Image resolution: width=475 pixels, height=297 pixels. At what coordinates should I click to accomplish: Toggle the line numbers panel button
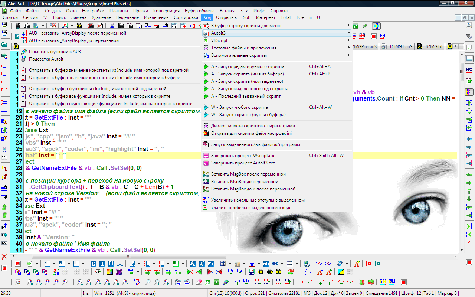click(469, 92)
